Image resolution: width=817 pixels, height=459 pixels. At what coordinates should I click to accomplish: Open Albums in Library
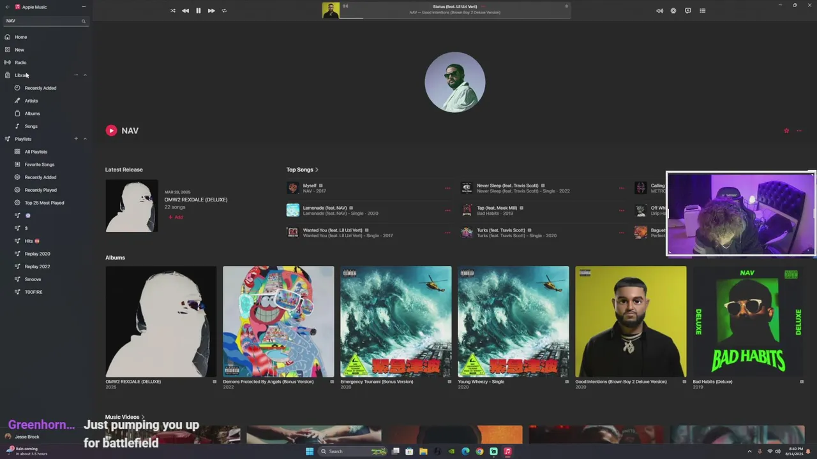(32, 113)
